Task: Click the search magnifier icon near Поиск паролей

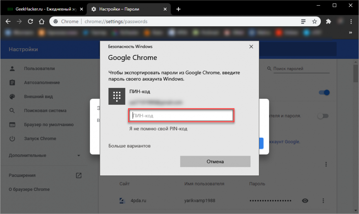Action: pos(269,68)
